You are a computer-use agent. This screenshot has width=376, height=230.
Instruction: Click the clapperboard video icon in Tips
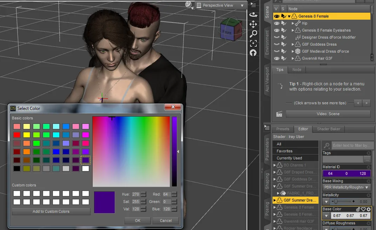click(x=279, y=114)
